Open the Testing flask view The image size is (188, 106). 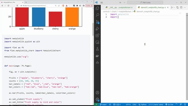[97, 49]
